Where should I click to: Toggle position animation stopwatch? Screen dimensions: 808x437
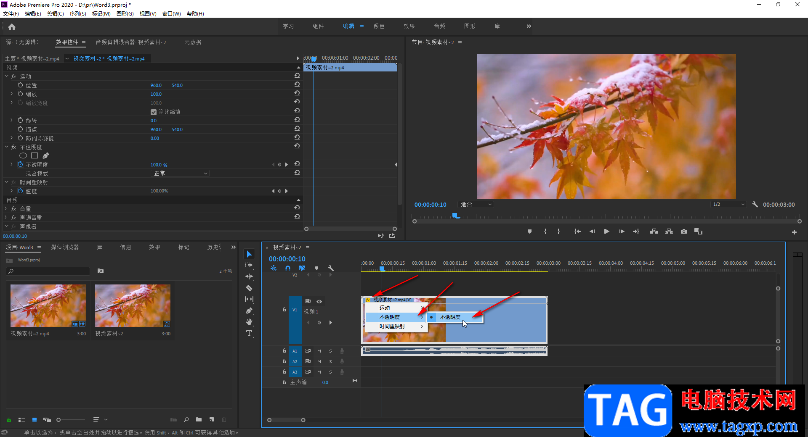click(x=20, y=85)
